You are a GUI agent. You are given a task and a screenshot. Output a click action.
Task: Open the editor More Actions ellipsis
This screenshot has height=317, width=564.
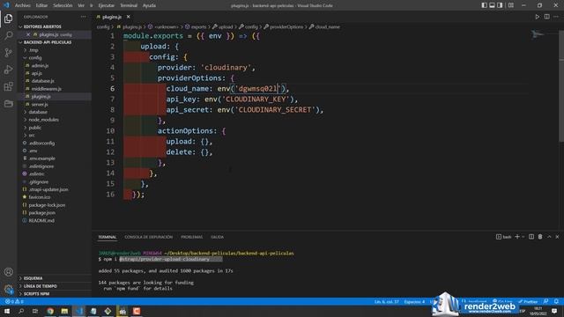(x=556, y=17)
